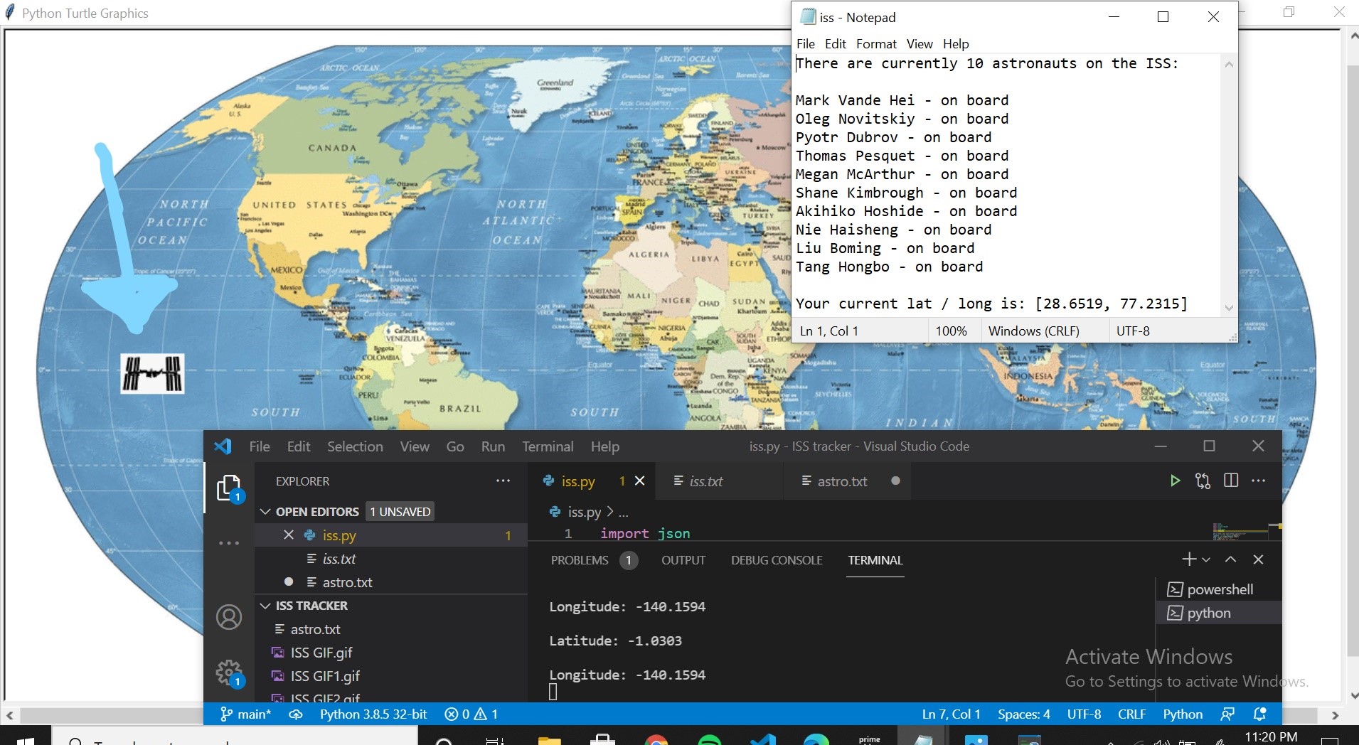Select the python terminal instance
1359x745 pixels.
(1219, 613)
